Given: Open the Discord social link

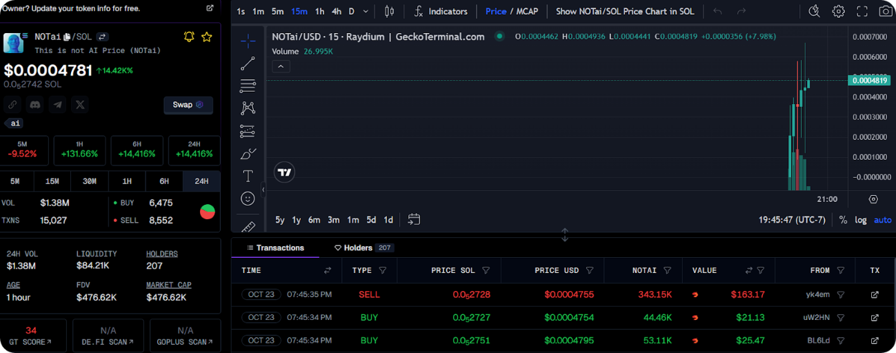Looking at the screenshot, I should click(x=35, y=105).
